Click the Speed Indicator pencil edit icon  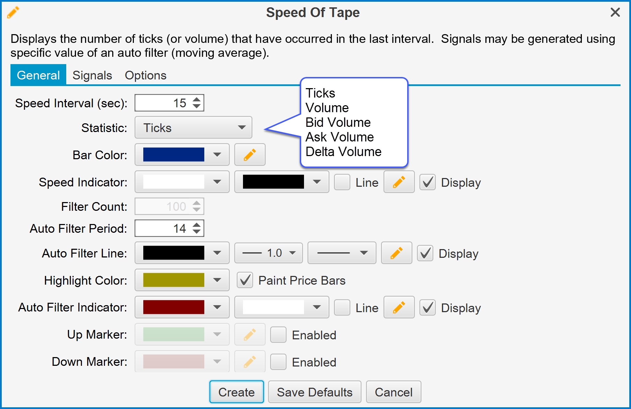coord(399,182)
